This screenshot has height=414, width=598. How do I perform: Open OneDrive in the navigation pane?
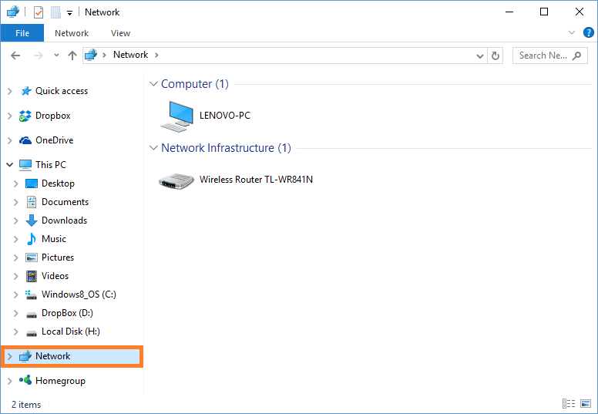click(54, 140)
